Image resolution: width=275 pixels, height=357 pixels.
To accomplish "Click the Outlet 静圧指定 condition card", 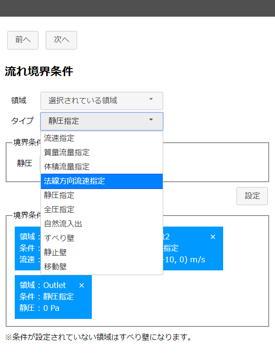I will click(53, 297).
